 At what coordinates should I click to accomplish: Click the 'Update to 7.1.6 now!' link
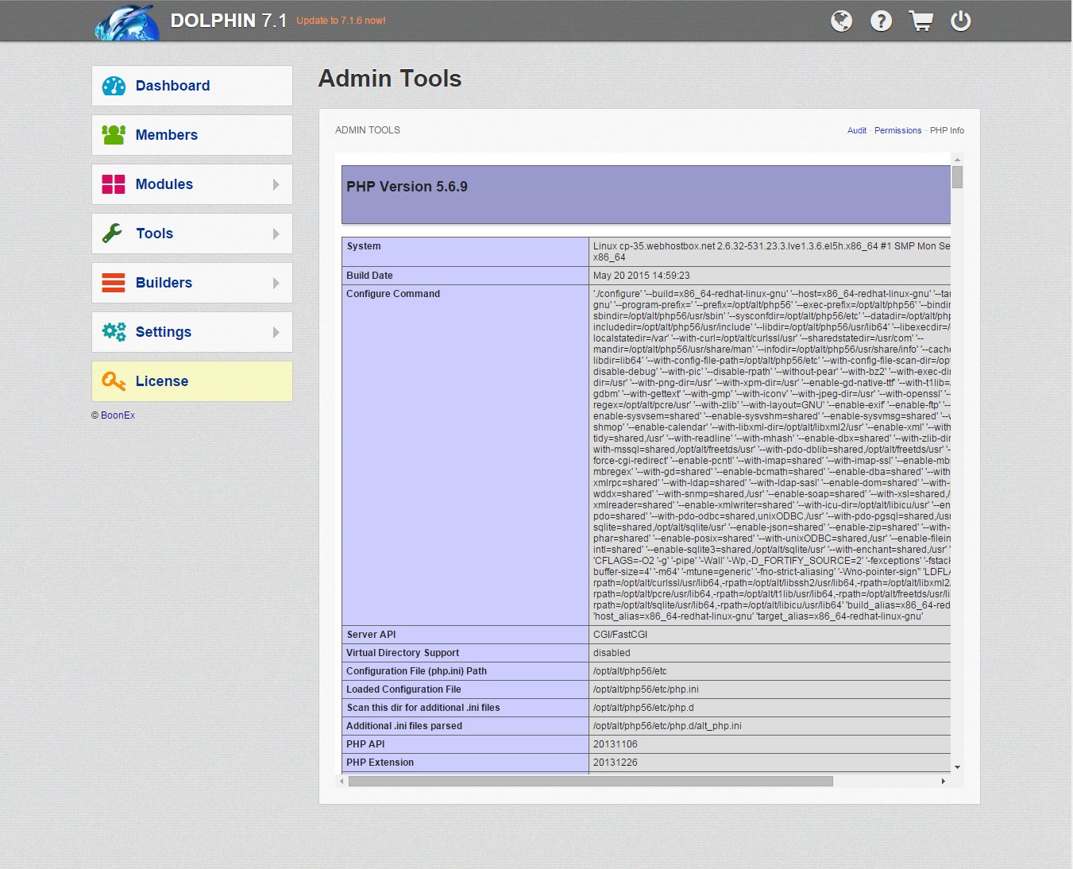click(341, 21)
